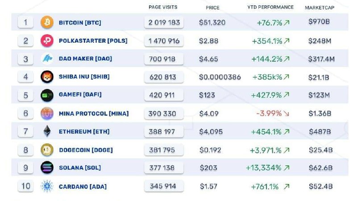Open the SOLANA [SOL] name link

point(79,168)
